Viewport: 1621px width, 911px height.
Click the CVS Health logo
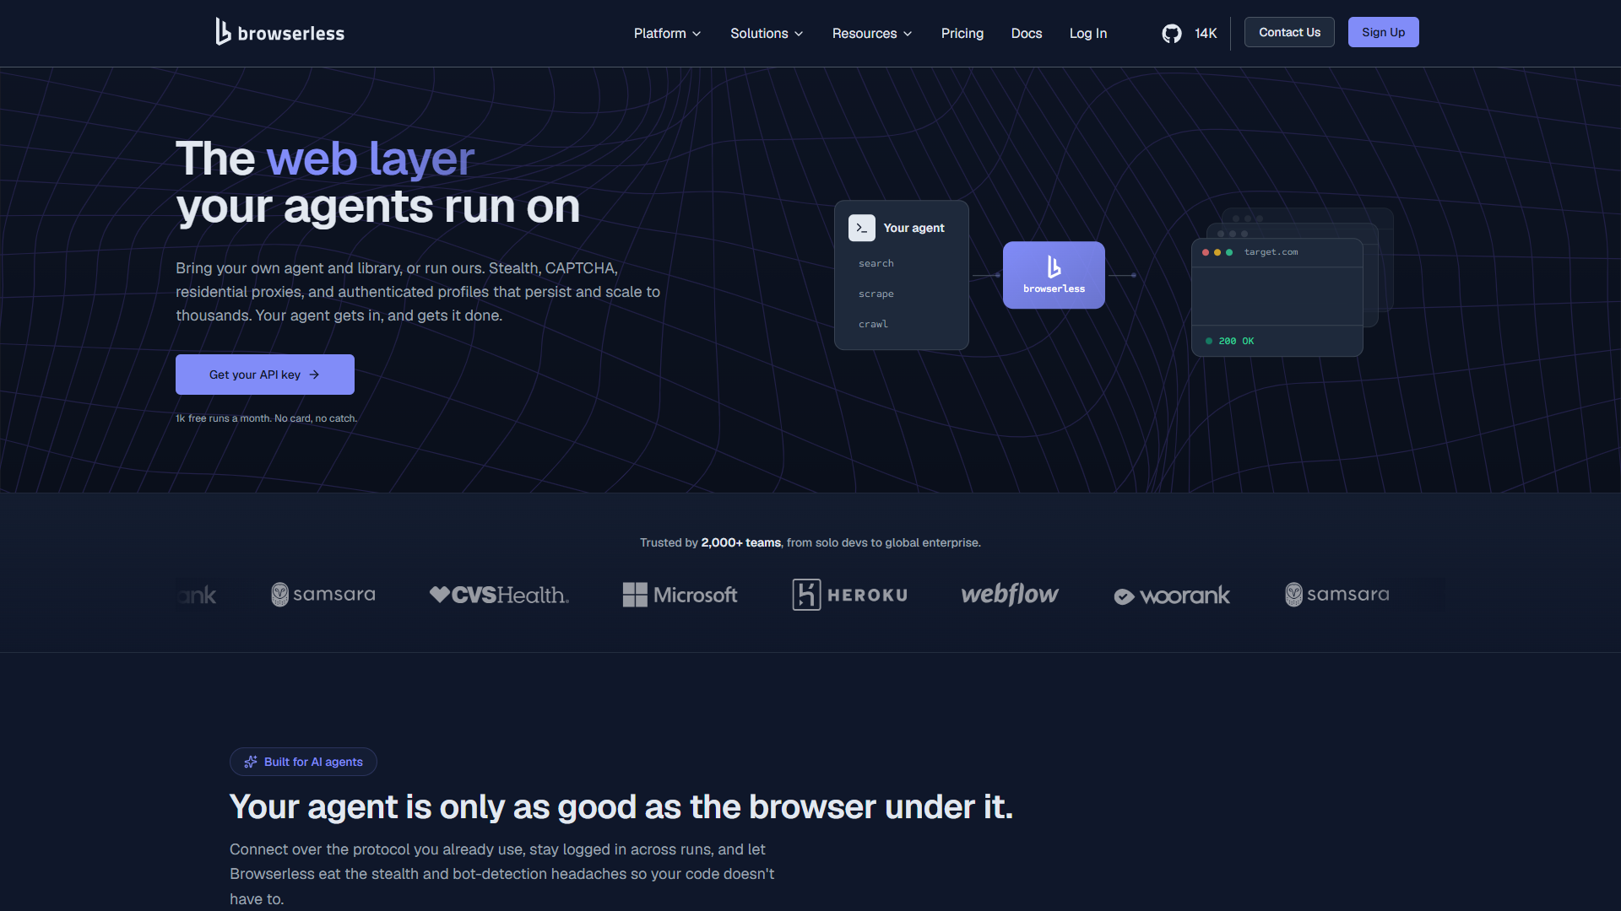pos(499,595)
